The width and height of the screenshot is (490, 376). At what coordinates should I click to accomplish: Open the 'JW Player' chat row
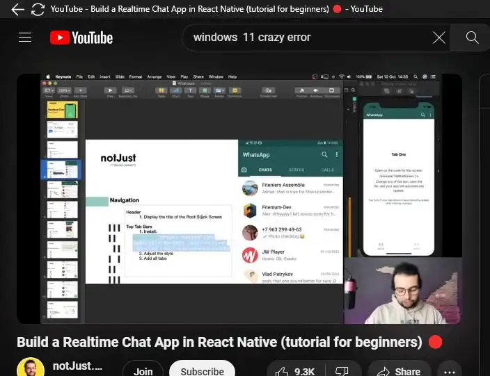point(291,255)
